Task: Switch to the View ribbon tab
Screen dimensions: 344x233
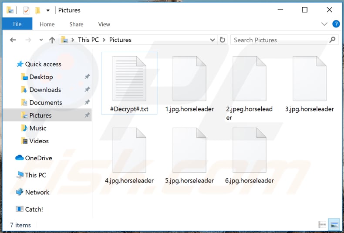Action: pos(104,24)
